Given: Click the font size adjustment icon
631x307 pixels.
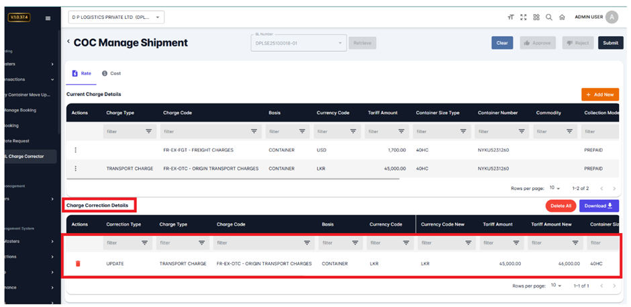Looking at the screenshot, I should [x=512, y=17].
